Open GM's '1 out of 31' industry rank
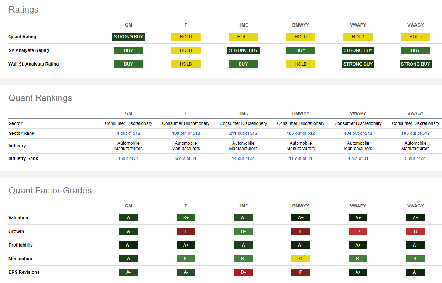Screen dimensions: 442x283 pos(129,158)
